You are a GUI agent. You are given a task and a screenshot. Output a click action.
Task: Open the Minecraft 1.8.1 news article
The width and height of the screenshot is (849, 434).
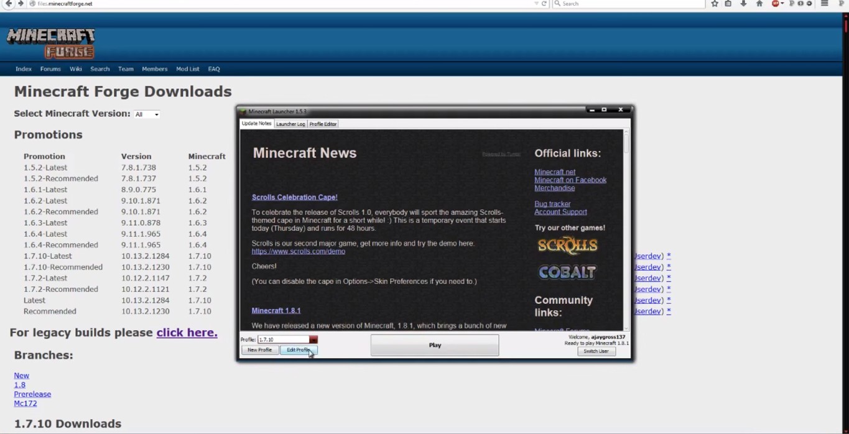(x=276, y=310)
